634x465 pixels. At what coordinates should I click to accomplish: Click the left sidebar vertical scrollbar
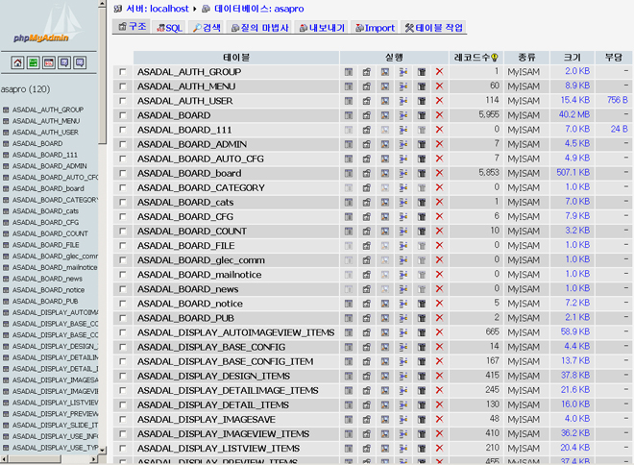103,240
